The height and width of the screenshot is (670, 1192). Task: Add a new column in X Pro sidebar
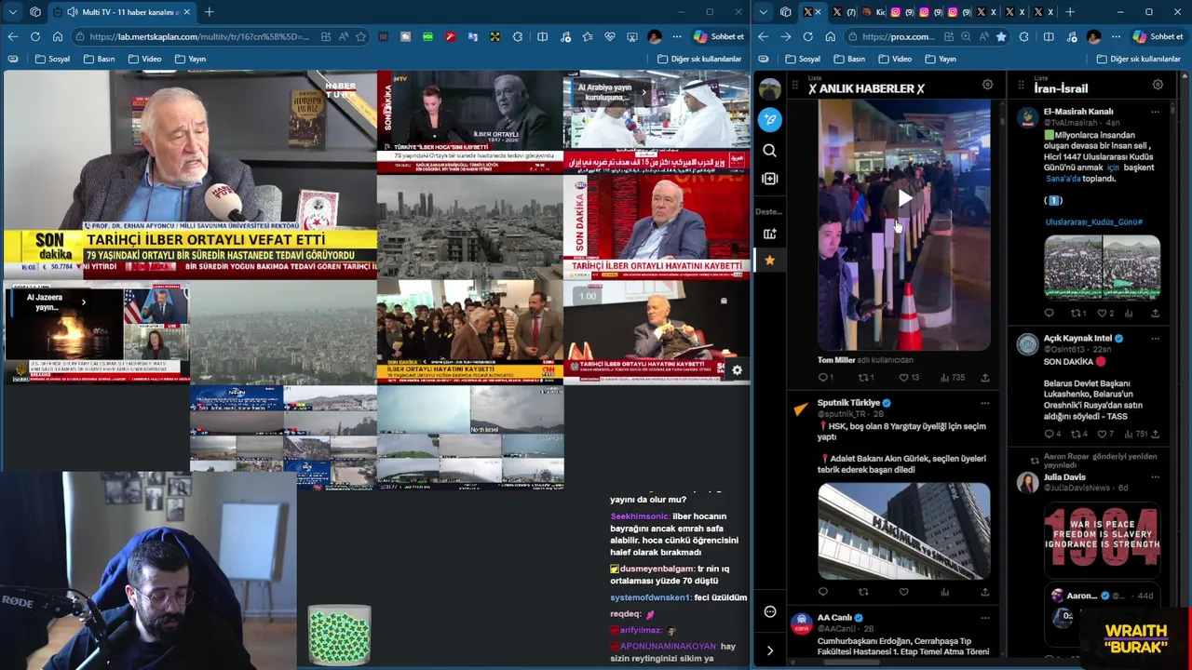[x=769, y=179]
